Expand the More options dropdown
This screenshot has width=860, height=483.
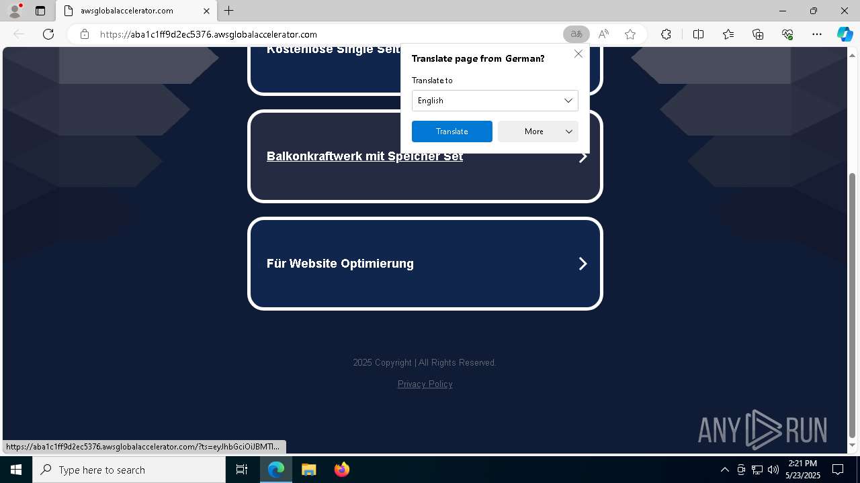pyautogui.click(x=538, y=131)
